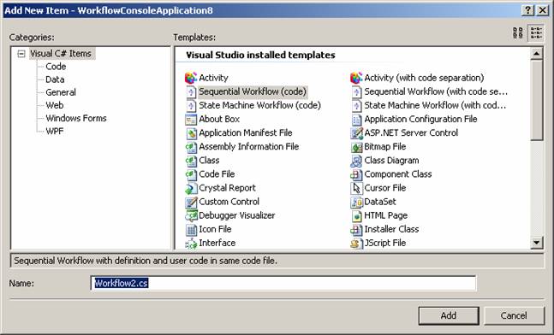Viewport: 554px width, 335px height.
Task: Click the Code File template icon
Action: [191, 174]
